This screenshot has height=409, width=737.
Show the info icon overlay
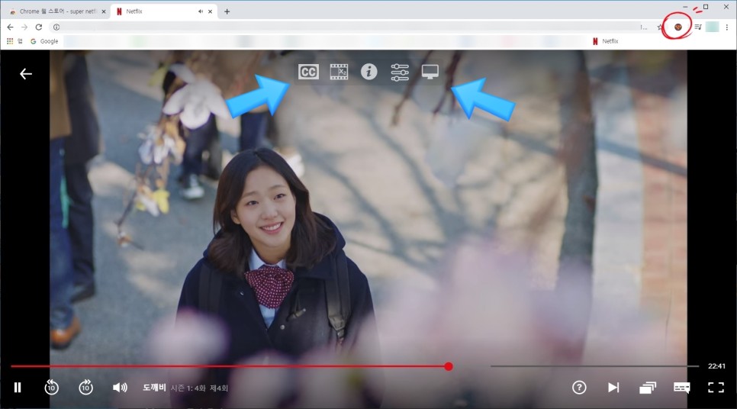tap(369, 72)
